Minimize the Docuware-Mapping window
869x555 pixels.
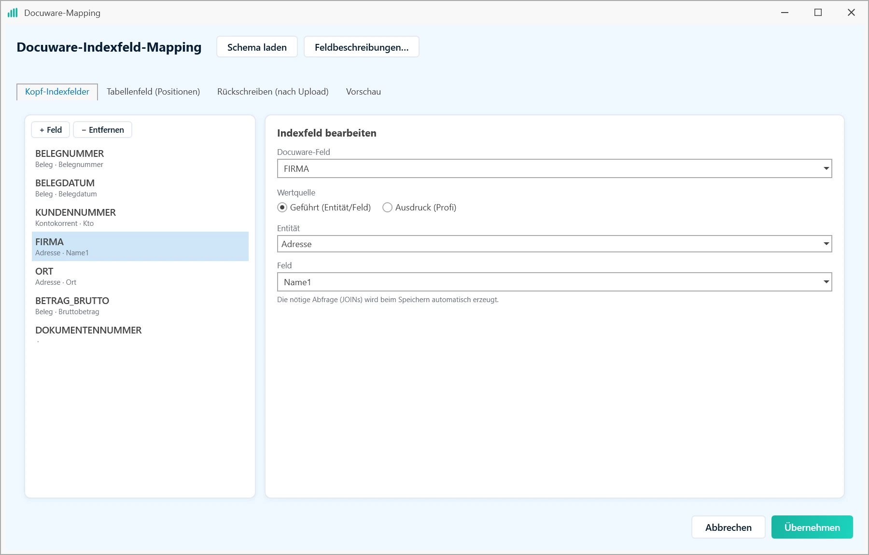(x=785, y=13)
